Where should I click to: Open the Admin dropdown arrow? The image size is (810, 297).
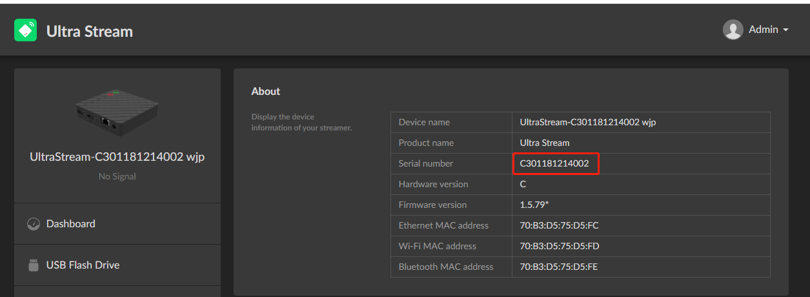pyautogui.click(x=785, y=30)
